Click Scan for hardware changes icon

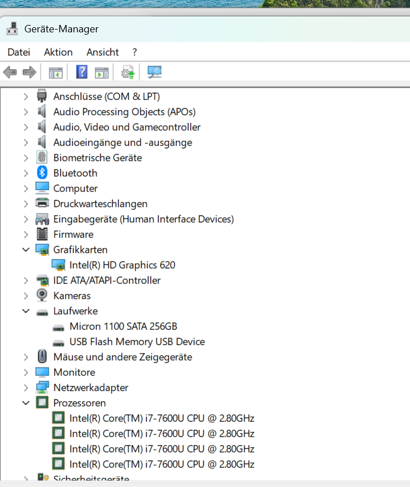[x=154, y=72]
